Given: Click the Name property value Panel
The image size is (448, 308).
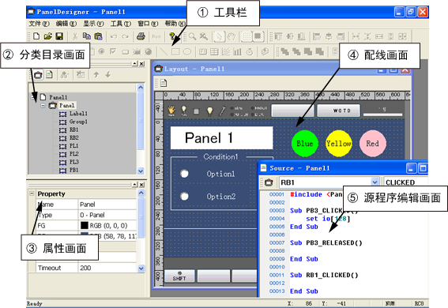Looking at the screenshot, I should (x=107, y=205).
